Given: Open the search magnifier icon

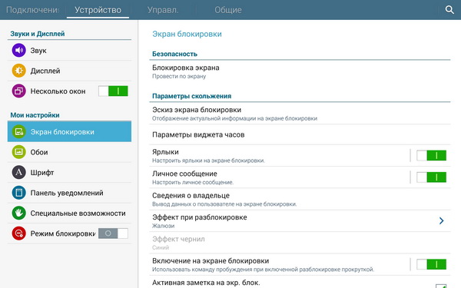Looking at the screenshot, I should click(449, 10).
